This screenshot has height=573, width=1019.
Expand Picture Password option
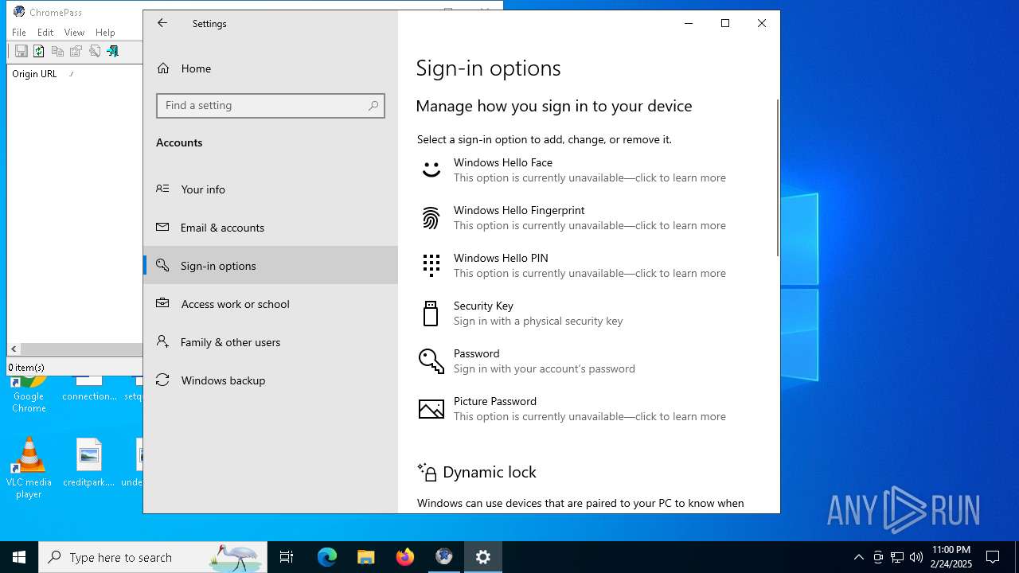click(x=588, y=408)
